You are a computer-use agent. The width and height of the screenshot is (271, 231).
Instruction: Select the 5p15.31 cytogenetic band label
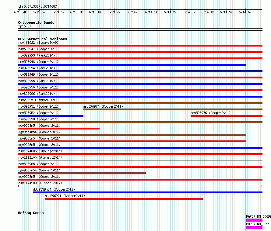tap(25, 26)
